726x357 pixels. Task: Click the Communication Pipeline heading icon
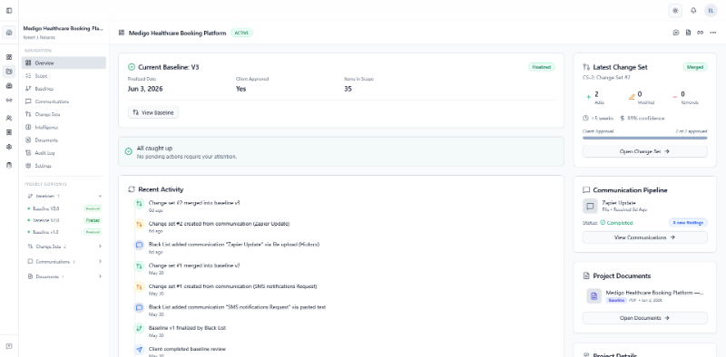click(x=586, y=190)
